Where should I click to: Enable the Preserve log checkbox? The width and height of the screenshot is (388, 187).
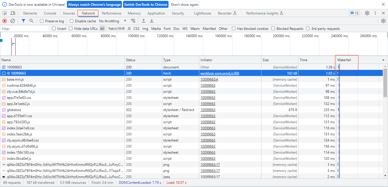42,21
